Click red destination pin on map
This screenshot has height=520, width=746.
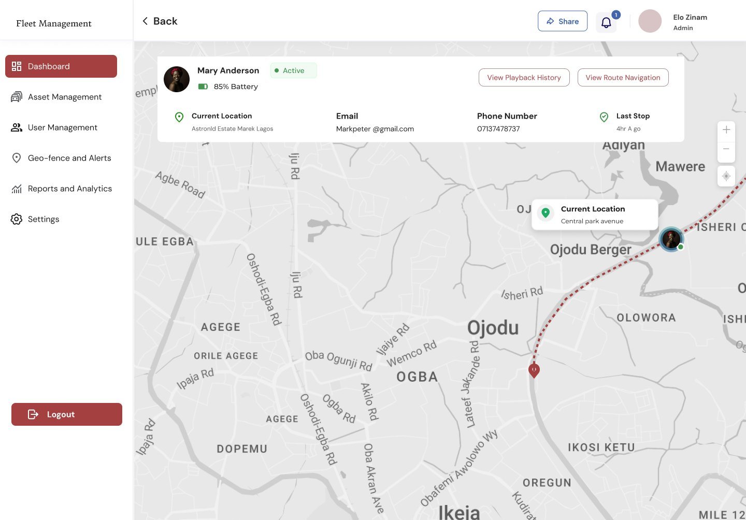(534, 370)
